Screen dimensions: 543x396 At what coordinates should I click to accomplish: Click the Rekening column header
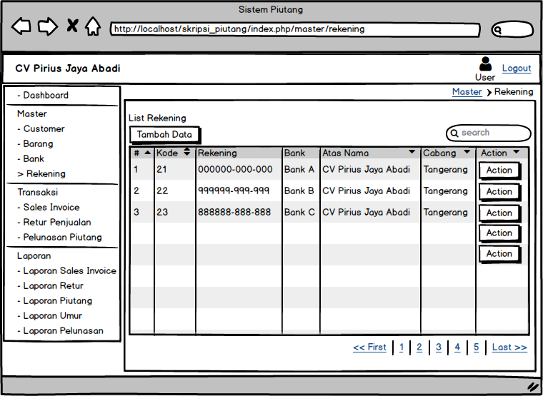(x=217, y=153)
